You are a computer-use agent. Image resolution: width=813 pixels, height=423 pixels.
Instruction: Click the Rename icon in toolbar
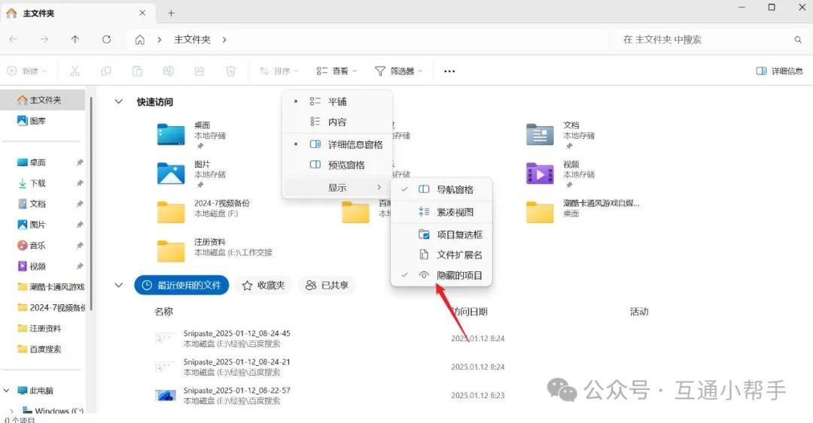coord(169,71)
